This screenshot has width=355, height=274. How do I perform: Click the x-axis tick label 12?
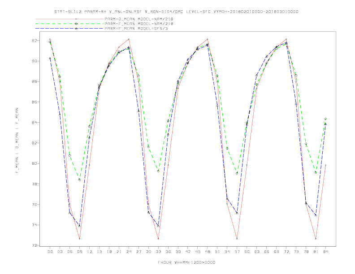pos(90,252)
